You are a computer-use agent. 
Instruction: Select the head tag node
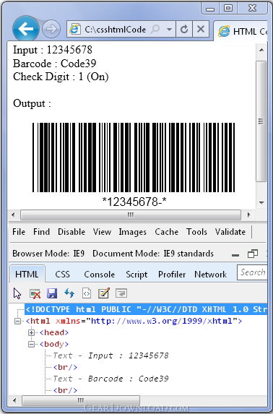(54, 332)
